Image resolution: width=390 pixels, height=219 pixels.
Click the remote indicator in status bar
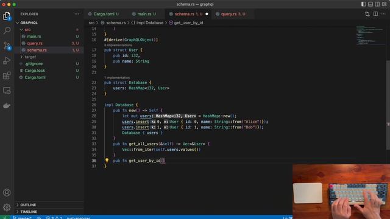point(4,218)
